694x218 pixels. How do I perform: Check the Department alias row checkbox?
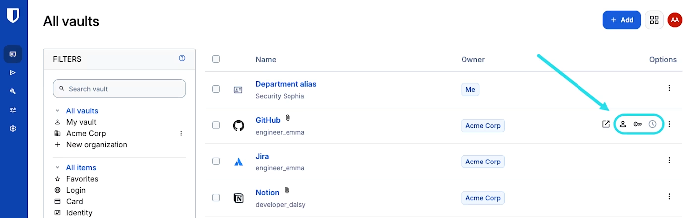216,89
